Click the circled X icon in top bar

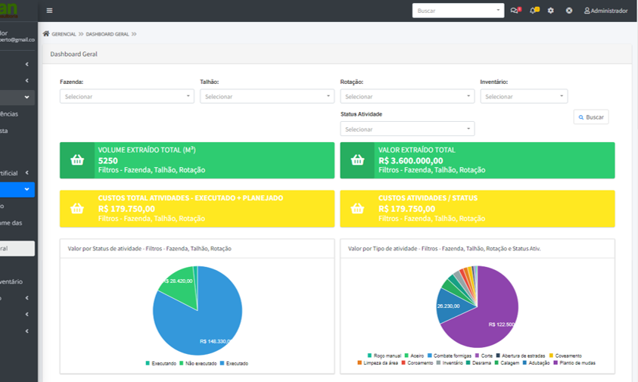(569, 11)
